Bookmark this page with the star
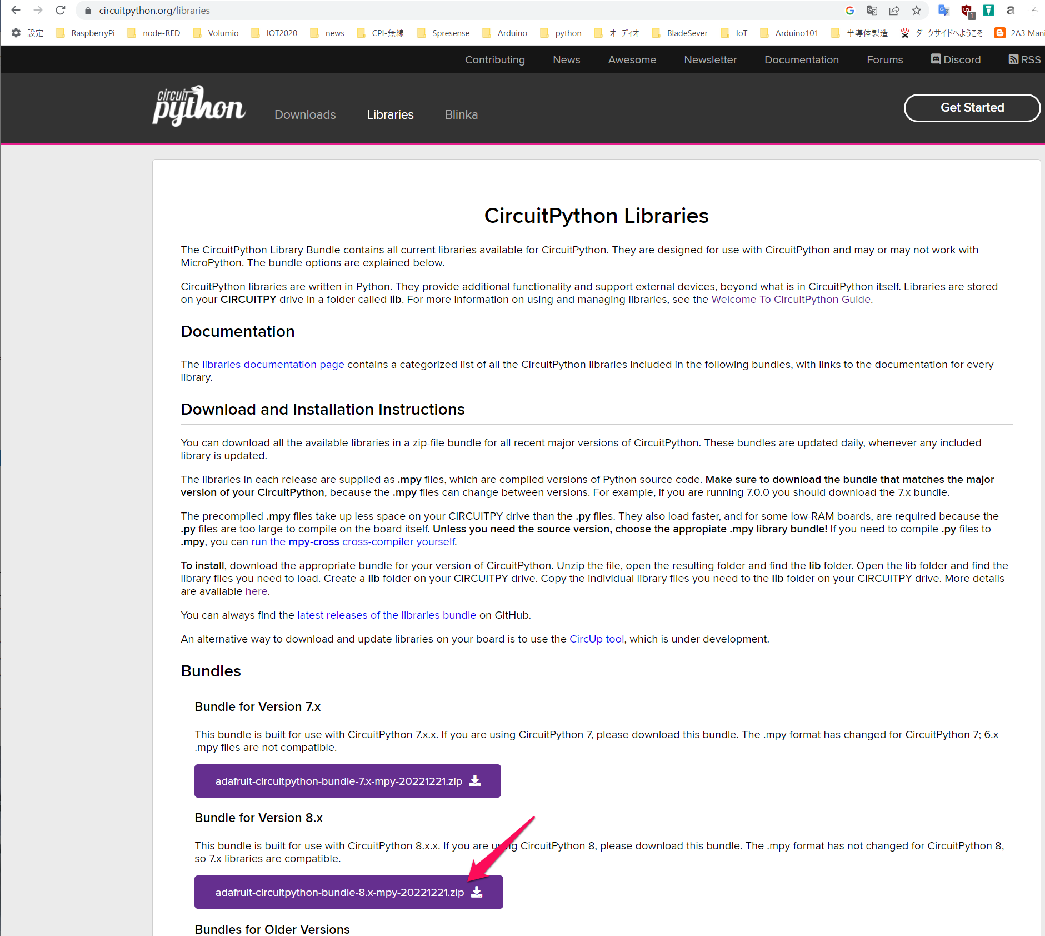The height and width of the screenshot is (936, 1045). [x=916, y=11]
